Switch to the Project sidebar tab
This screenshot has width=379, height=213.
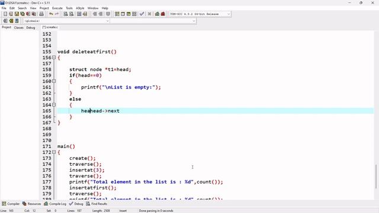[7, 27]
